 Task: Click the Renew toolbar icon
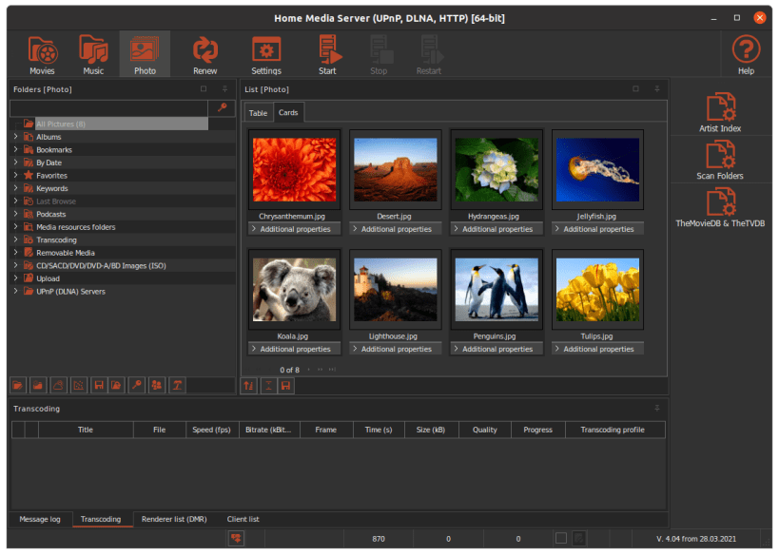point(204,53)
